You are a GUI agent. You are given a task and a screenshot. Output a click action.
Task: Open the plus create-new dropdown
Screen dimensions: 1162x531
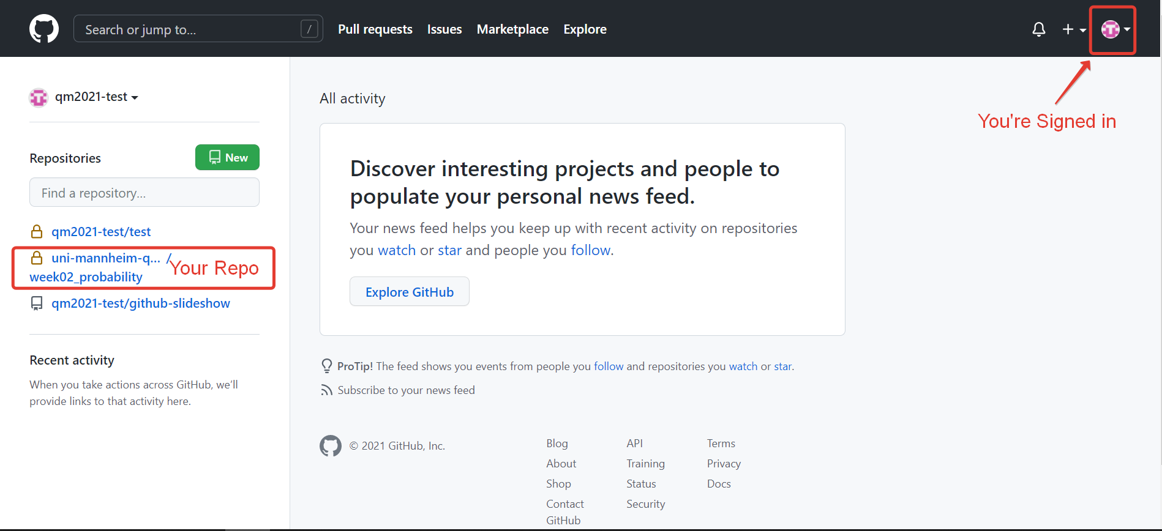pyautogui.click(x=1073, y=29)
